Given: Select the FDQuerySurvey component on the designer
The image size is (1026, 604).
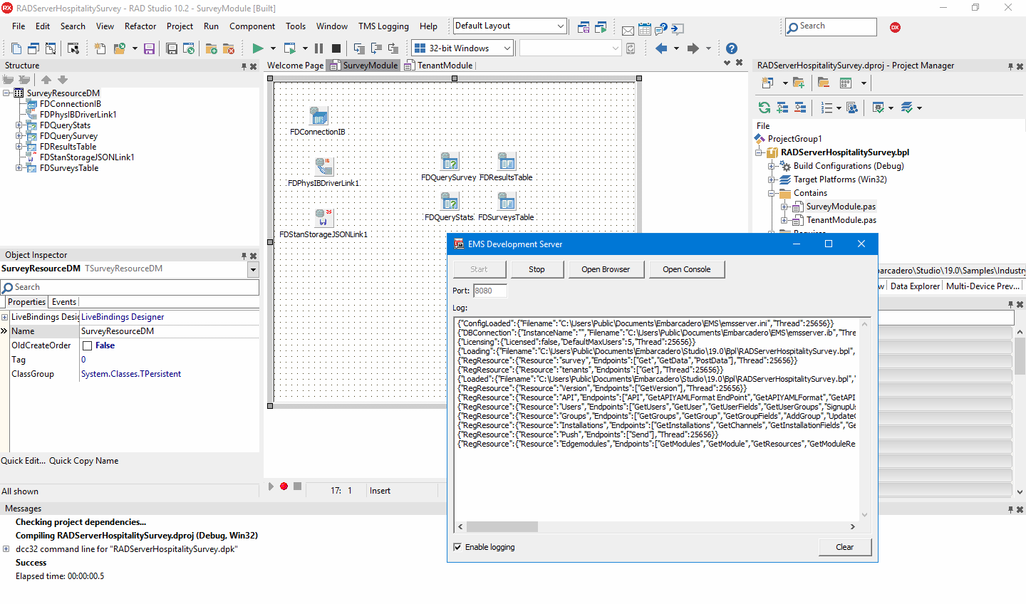Looking at the screenshot, I should pyautogui.click(x=450, y=161).
